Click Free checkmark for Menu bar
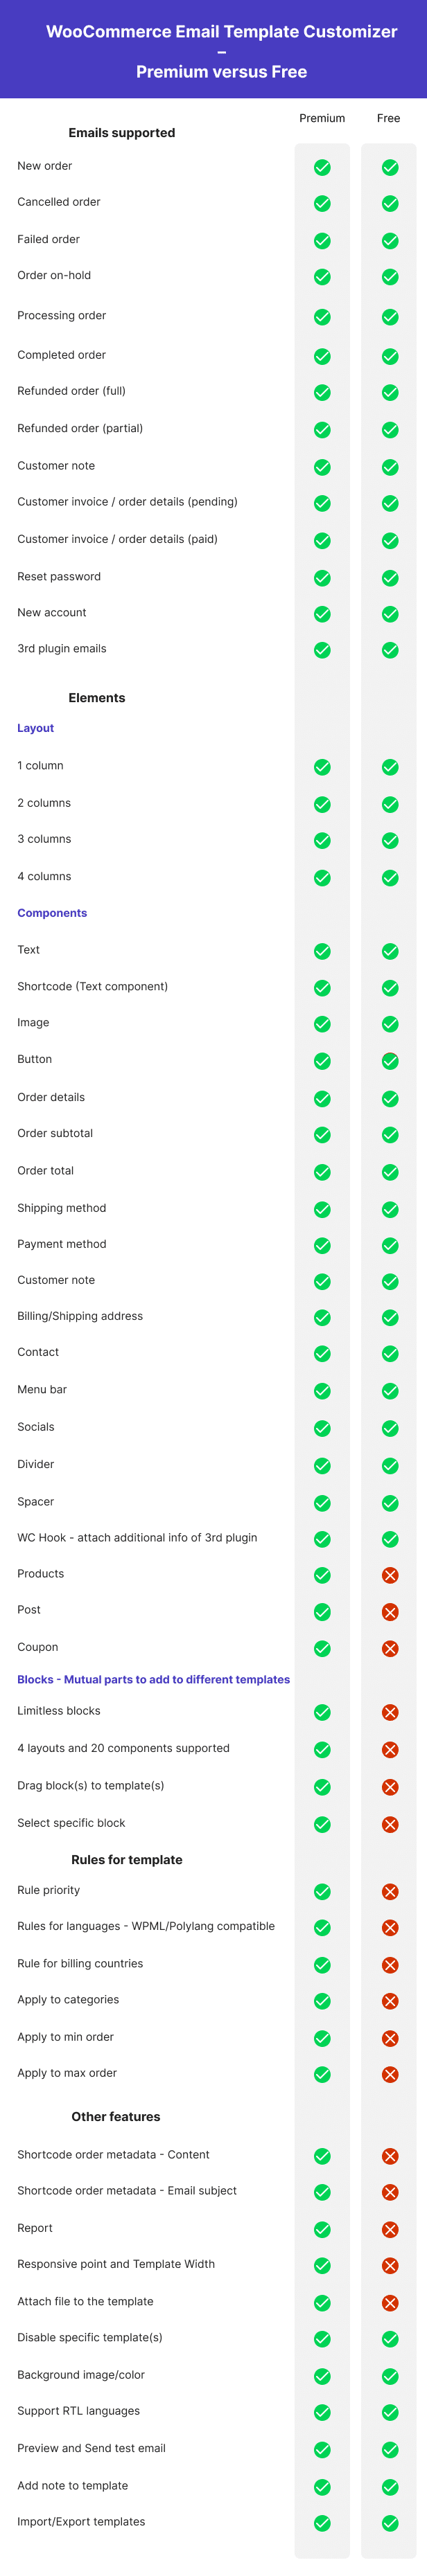The width and height of the screenshot is (427, 2576). (390, 1391)
